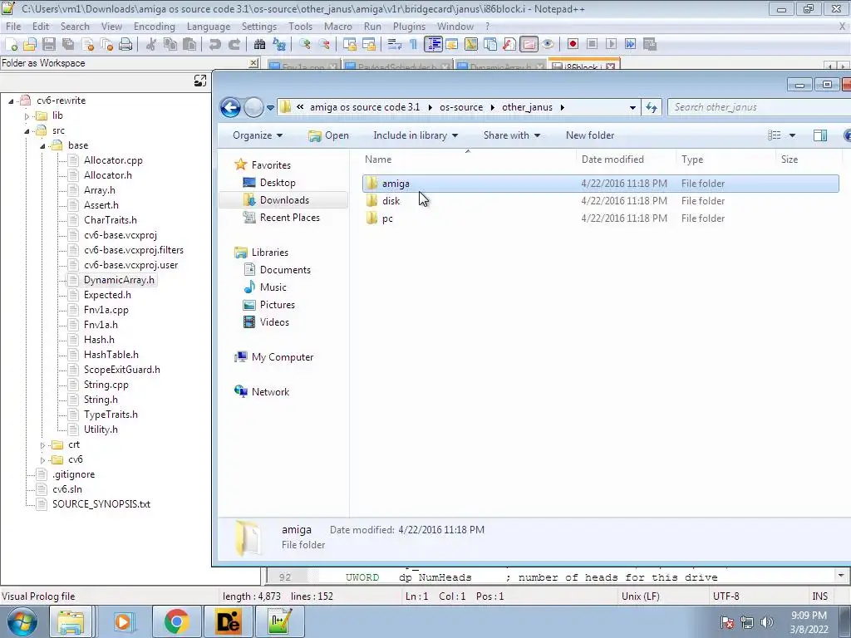Refresh the other_janus folder view
The height and width of the screenshot is (638, 851).
pyautogui.click(x=652, y=107)
